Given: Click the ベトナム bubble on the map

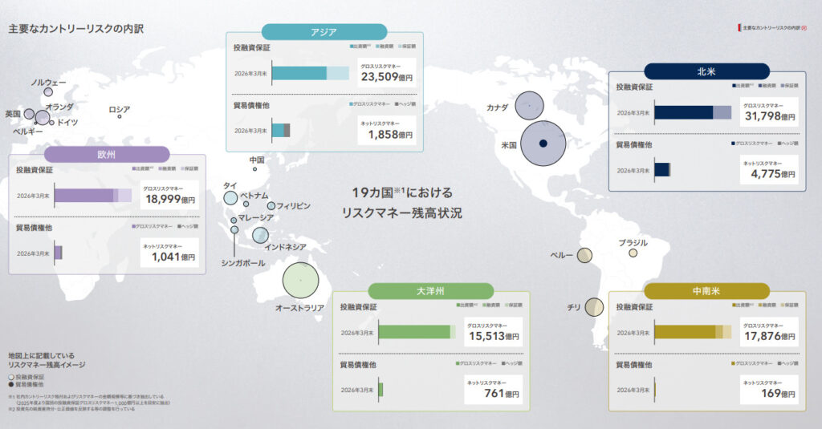Looking at the screenshot, I should (x=246, y=204).
